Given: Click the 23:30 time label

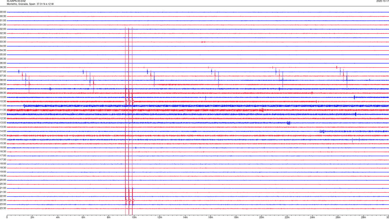Looking at the screenshot, I should (3, 208).
